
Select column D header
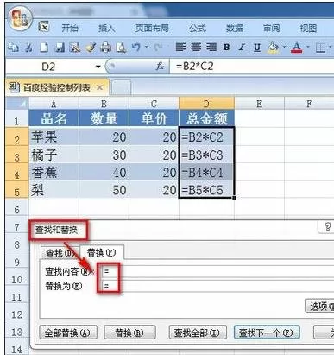206,104
